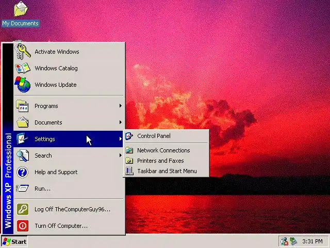This screenshot has width=330, height=248.
Task: Click the 3:31 PM taskbar clock
Action: 312,241
